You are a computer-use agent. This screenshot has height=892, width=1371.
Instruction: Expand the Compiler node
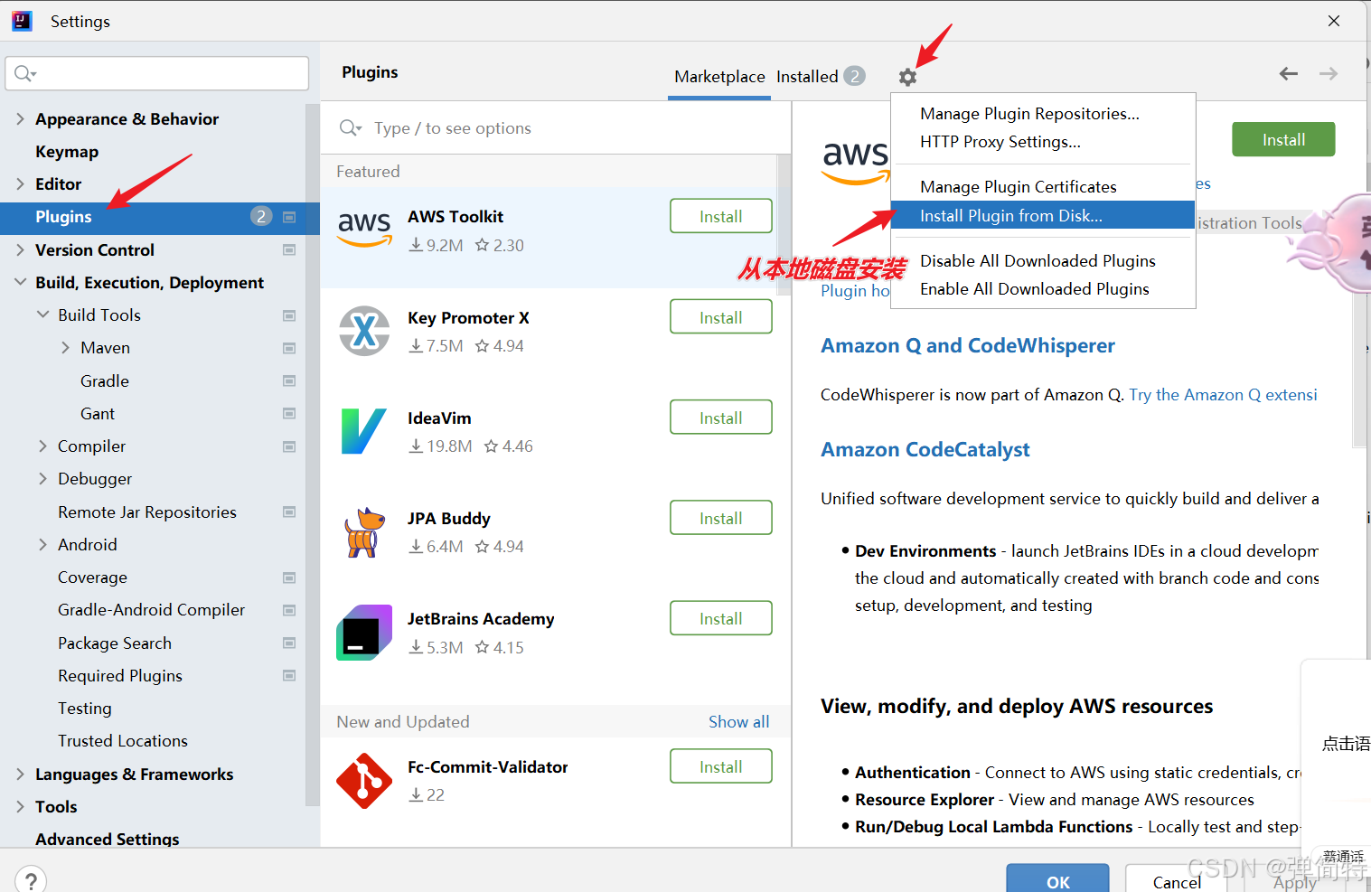click(x=42, y=446)
